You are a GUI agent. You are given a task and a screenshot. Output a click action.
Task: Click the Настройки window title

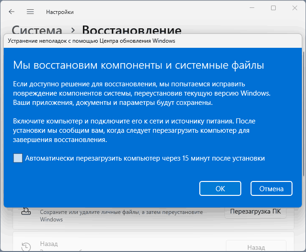[60, 12]
